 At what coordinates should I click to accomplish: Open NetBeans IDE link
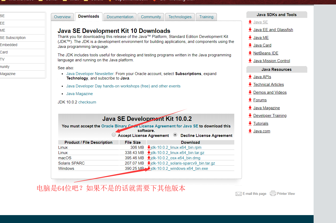point(266,53)
